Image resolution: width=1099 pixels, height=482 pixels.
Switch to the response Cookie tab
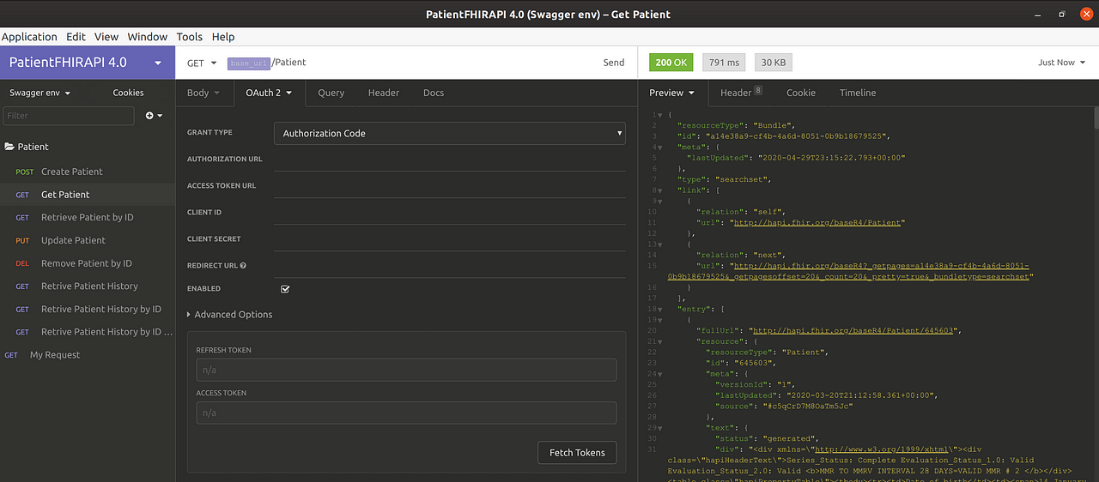click(x=801, y=93)
